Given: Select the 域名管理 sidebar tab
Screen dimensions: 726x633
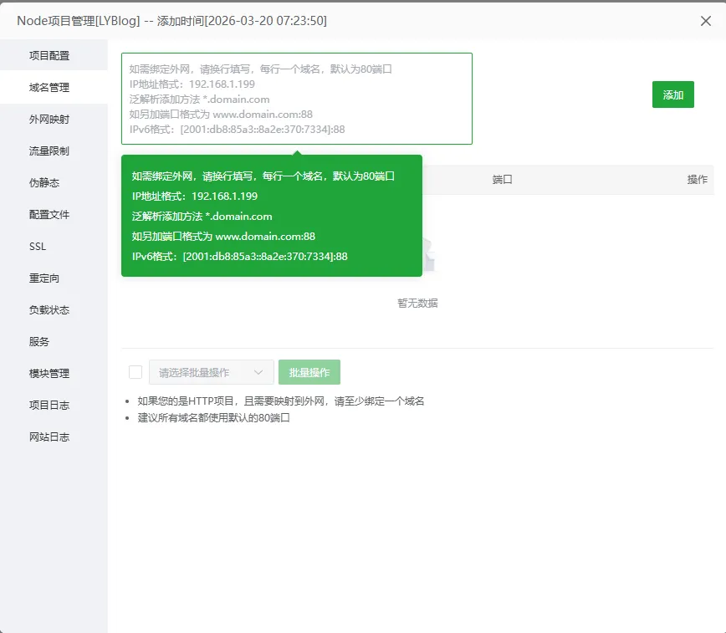Looking at the screenshot, I should pyautogui.click(x=49, y=88).
